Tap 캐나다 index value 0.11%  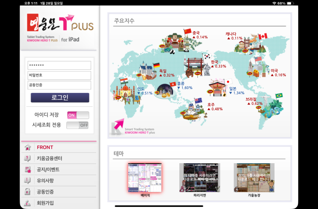click(x=235, y=38)
